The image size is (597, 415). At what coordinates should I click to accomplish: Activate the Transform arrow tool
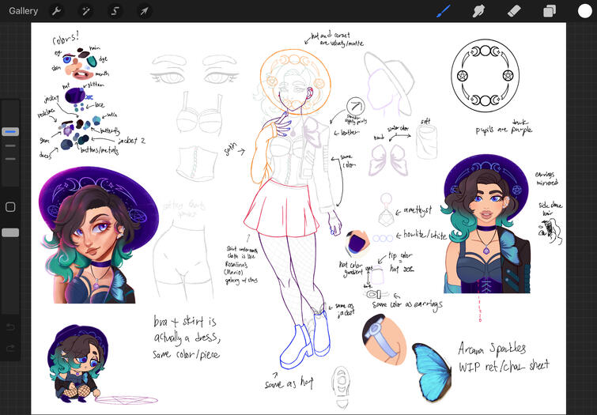[144, 11]
